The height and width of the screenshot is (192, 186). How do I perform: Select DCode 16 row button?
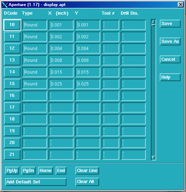click(x=12, y=95)
